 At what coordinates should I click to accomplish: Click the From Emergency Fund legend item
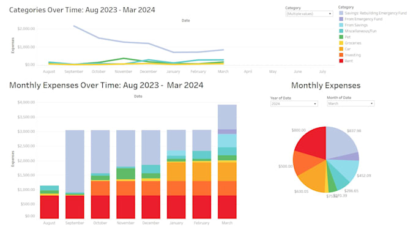point(363,19)
